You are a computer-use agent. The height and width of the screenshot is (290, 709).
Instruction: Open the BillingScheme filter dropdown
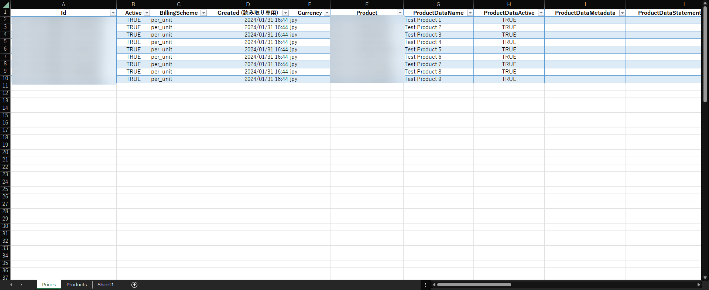pyautogui.click(x=203, y=13)
